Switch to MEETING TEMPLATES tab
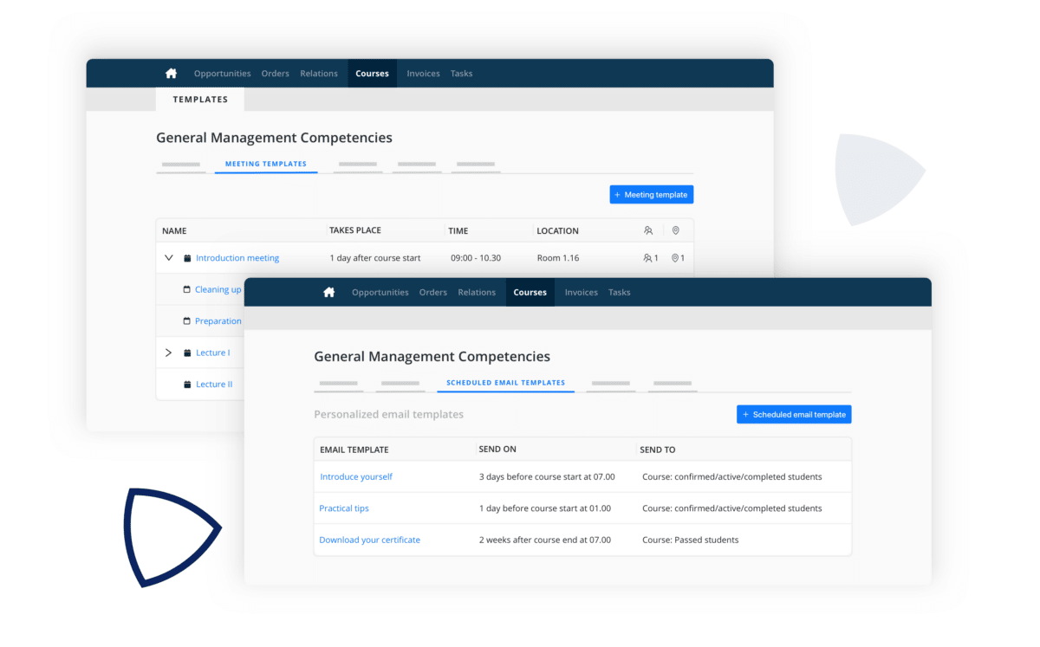This screenshot has height=647, width=1040. coord(266,164)
